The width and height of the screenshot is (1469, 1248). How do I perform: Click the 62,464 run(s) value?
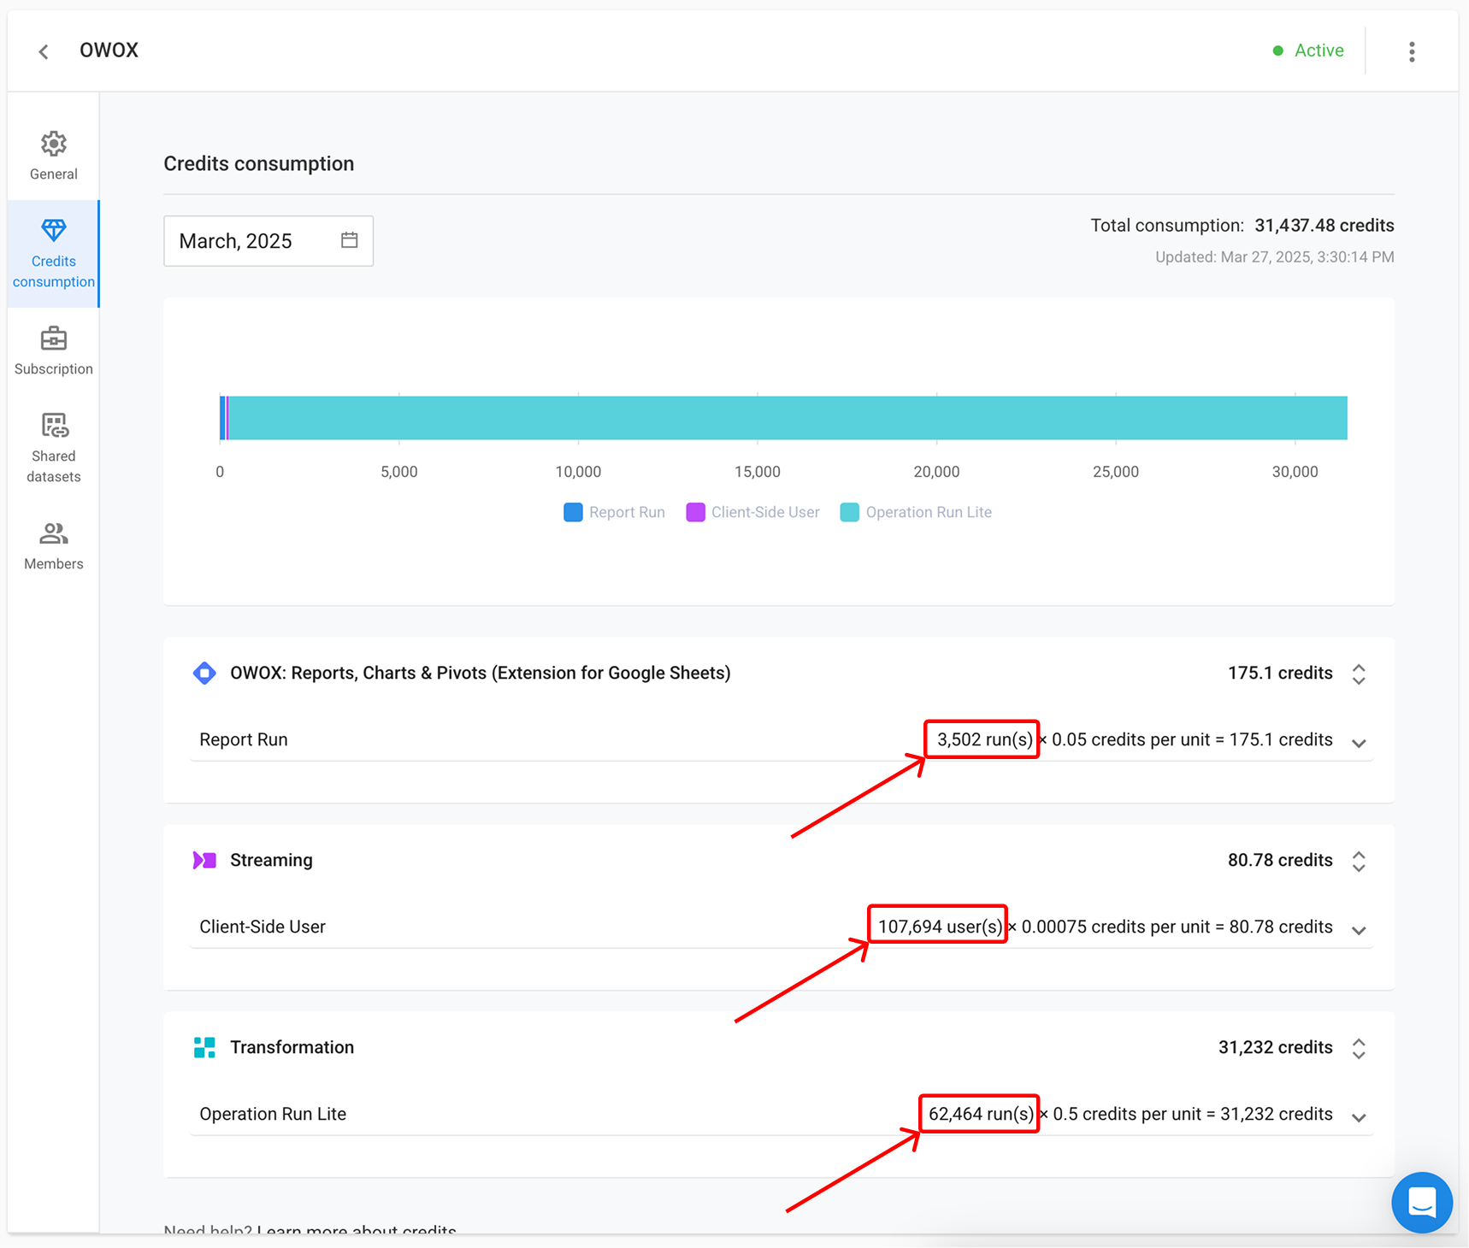[981, 1114]
